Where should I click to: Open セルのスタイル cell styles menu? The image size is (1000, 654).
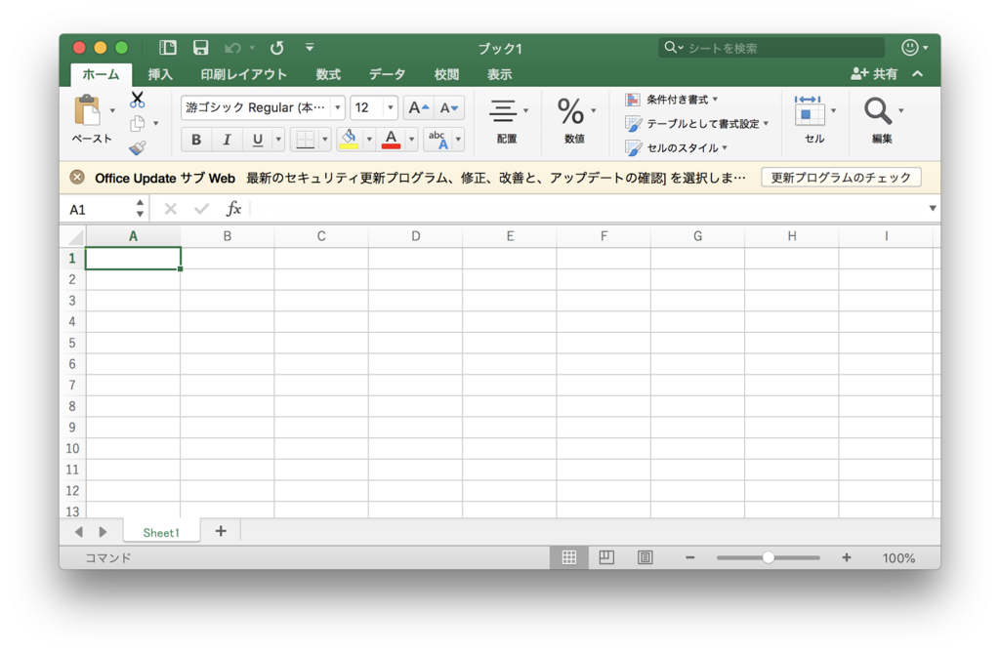(677, 148)
